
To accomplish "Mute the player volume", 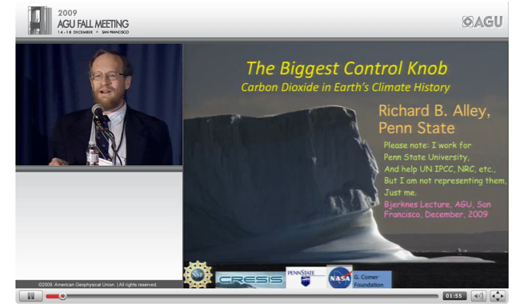I will [x=478, y=296].
